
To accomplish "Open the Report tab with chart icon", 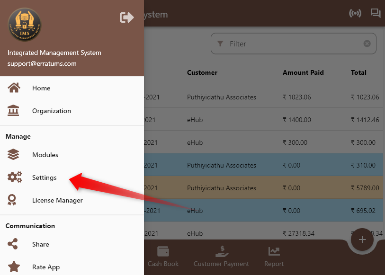I will click(274, 257).
